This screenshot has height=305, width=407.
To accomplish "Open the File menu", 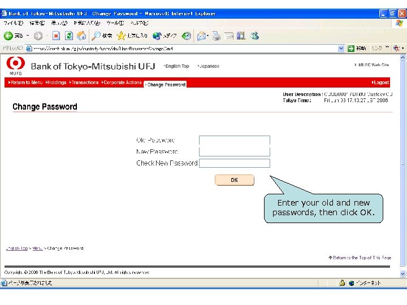I will tap(14, 23).
